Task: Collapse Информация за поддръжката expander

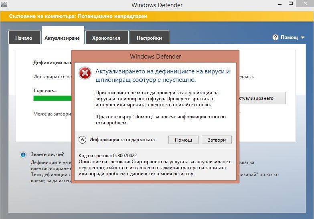Action: pos(82,140)
